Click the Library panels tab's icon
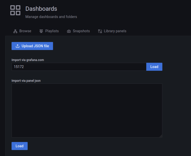The width and height of the screenshot is (191, 156). 100,31
